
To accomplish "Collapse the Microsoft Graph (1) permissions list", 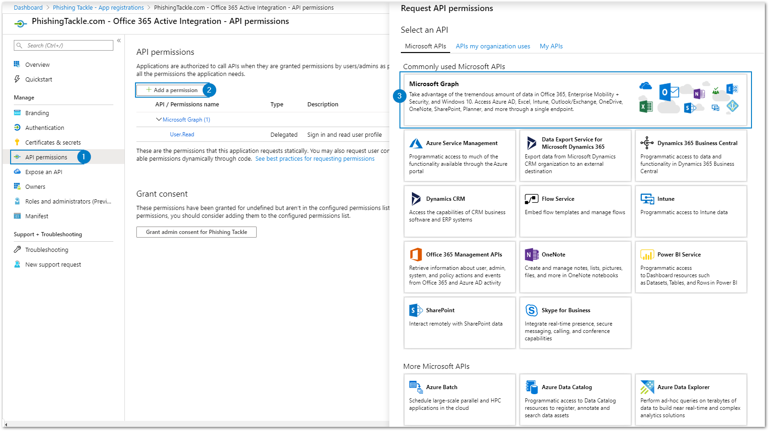I will tap(159, 119).
